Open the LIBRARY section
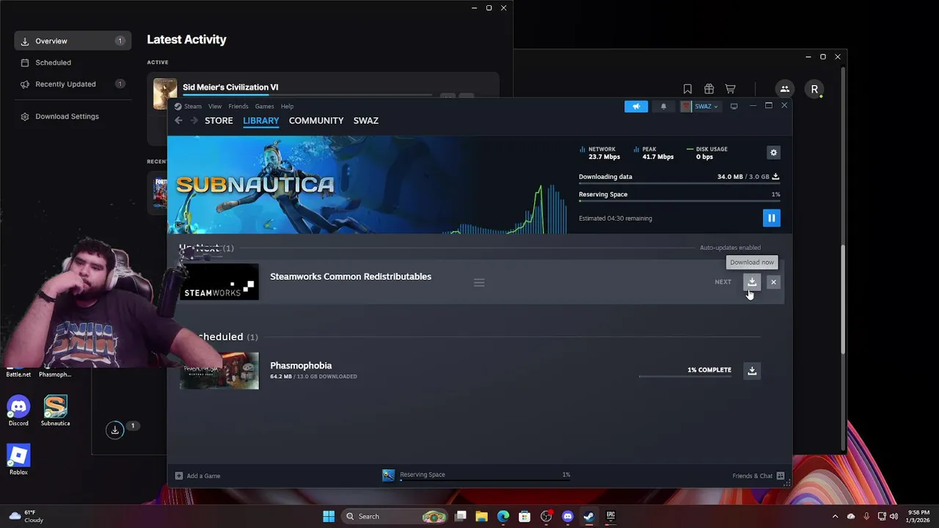Viewport: 939px width, 528px height. pyautogui.click(x=261, y=120)
